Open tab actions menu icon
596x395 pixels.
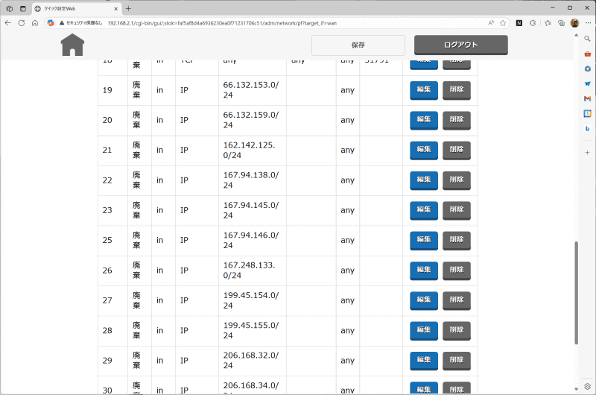tap(23, 8)
